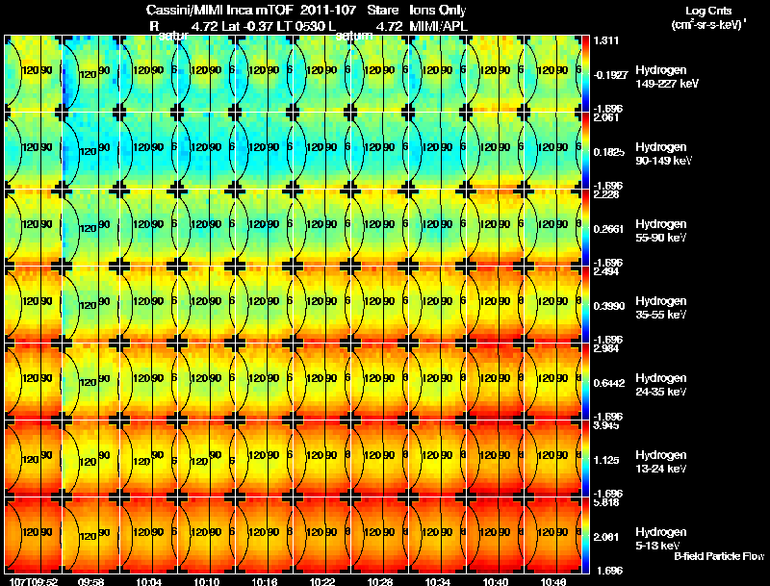Pick the color scale bar for Hydrogen 13-24 keV
770x586 pixels.
585,459
